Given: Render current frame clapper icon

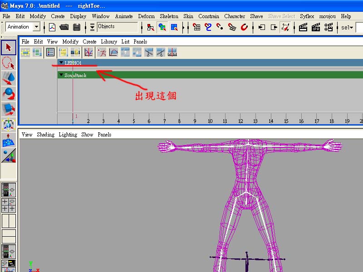Looking at the screenshot, I should click(303, 27).
